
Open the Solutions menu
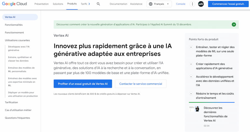click(58, 4)
